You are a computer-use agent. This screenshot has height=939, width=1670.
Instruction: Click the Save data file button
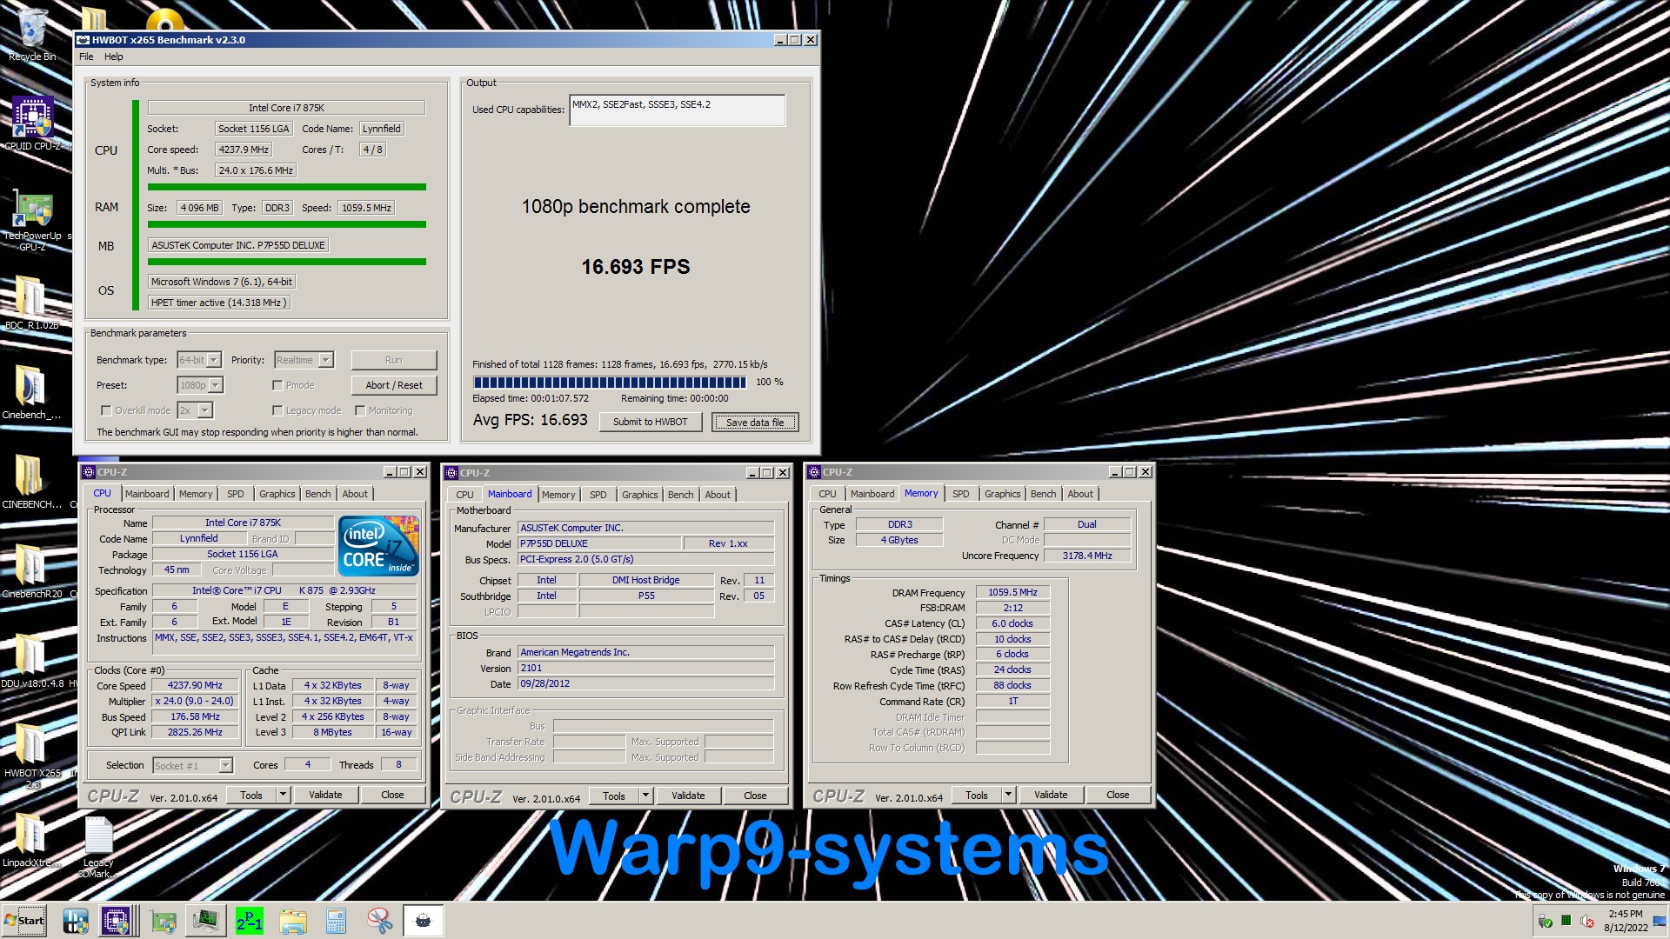coord(755,423)
